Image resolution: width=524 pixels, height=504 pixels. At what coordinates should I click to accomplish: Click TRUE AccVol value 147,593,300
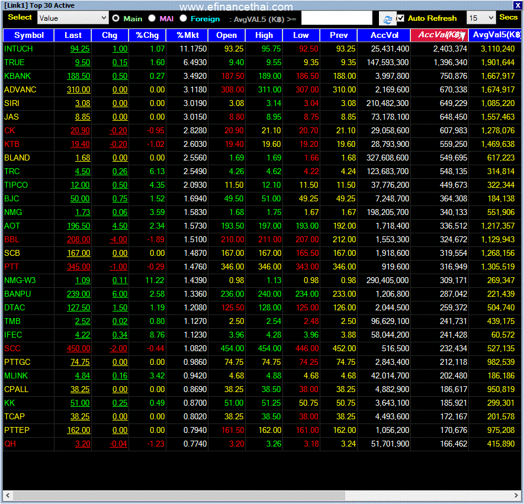pos(388,63)
